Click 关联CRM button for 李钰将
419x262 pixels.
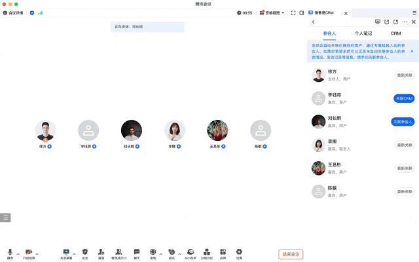point(403,98)
